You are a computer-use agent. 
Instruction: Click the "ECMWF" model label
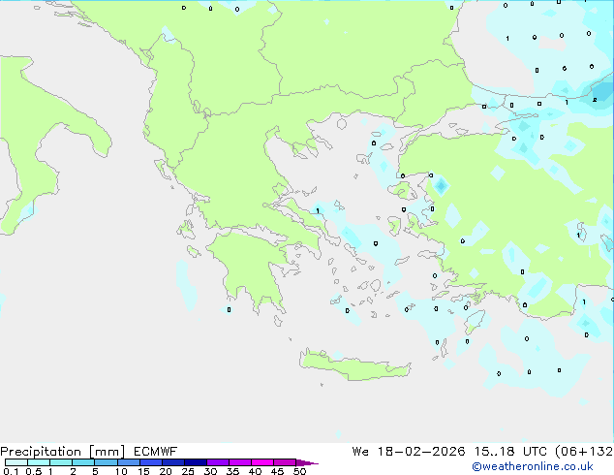click(155, 452)
